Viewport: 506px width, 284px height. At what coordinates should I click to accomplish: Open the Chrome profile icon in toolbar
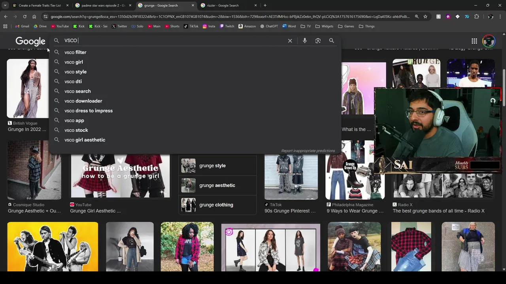coord(491,17)
